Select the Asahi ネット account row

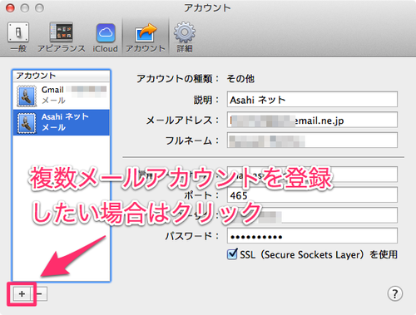point(62,122)
